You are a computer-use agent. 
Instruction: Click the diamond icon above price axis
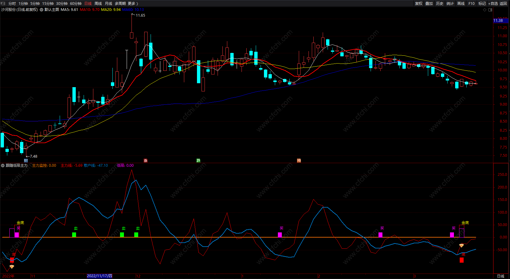(x=485, y=10)
